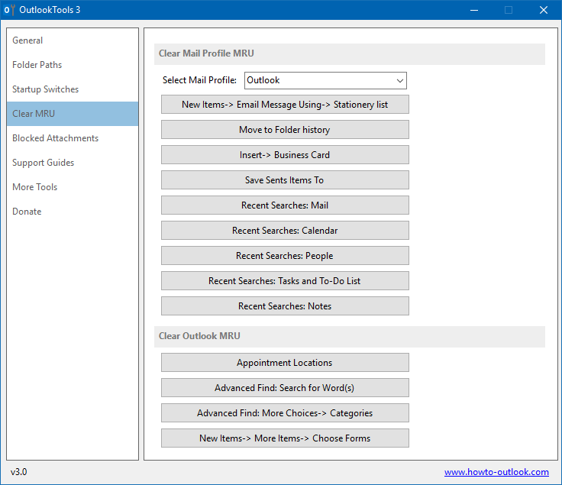
Task: Clear the Stationery list MRU
Action: pyautogui.click(x=285, y=105)
